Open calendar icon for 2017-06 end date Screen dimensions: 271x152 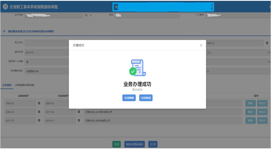pos(79,112)
